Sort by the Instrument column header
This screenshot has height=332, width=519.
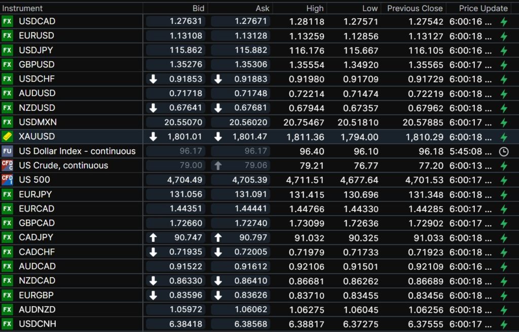tap(23, 8)
